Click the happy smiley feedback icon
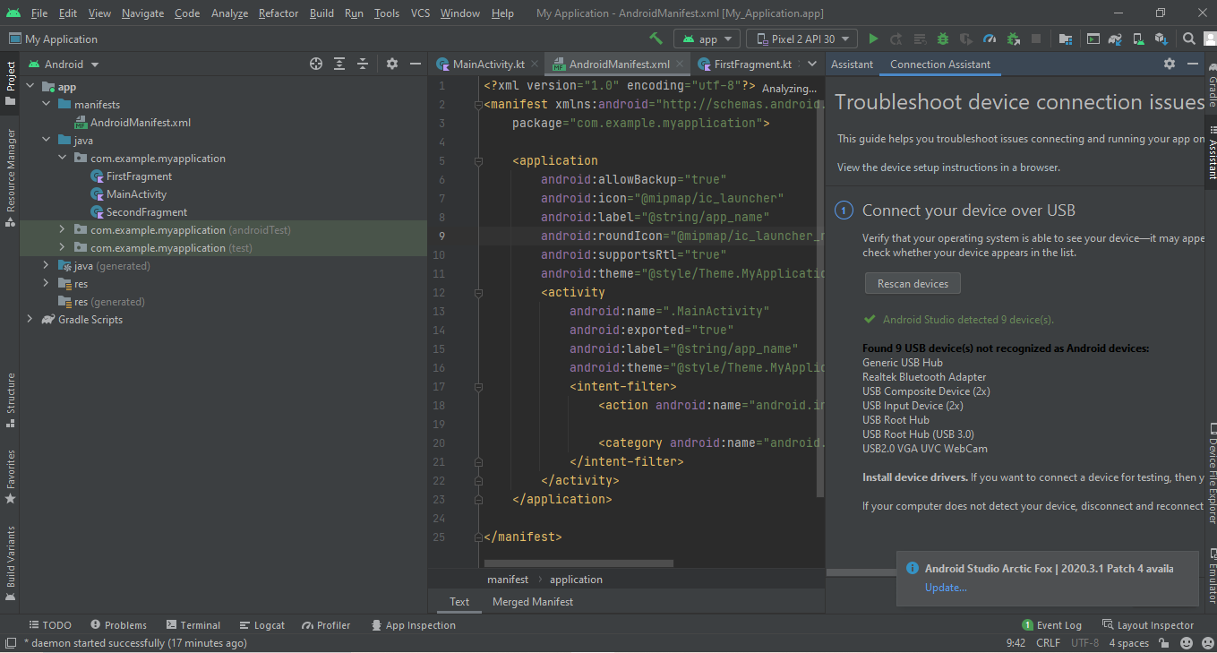Screen dimensions: 1217x653 click(1186, 643)
